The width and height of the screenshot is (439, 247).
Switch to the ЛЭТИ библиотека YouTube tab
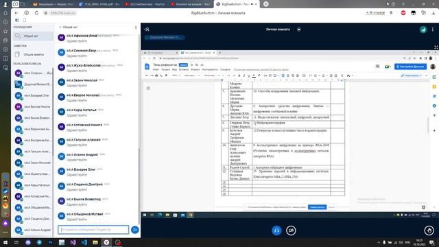[145, 4]
